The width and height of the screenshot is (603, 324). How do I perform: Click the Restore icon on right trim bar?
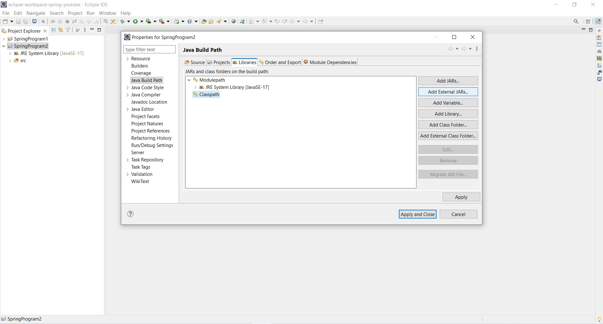pyautogui.click(x=599, y=30)
